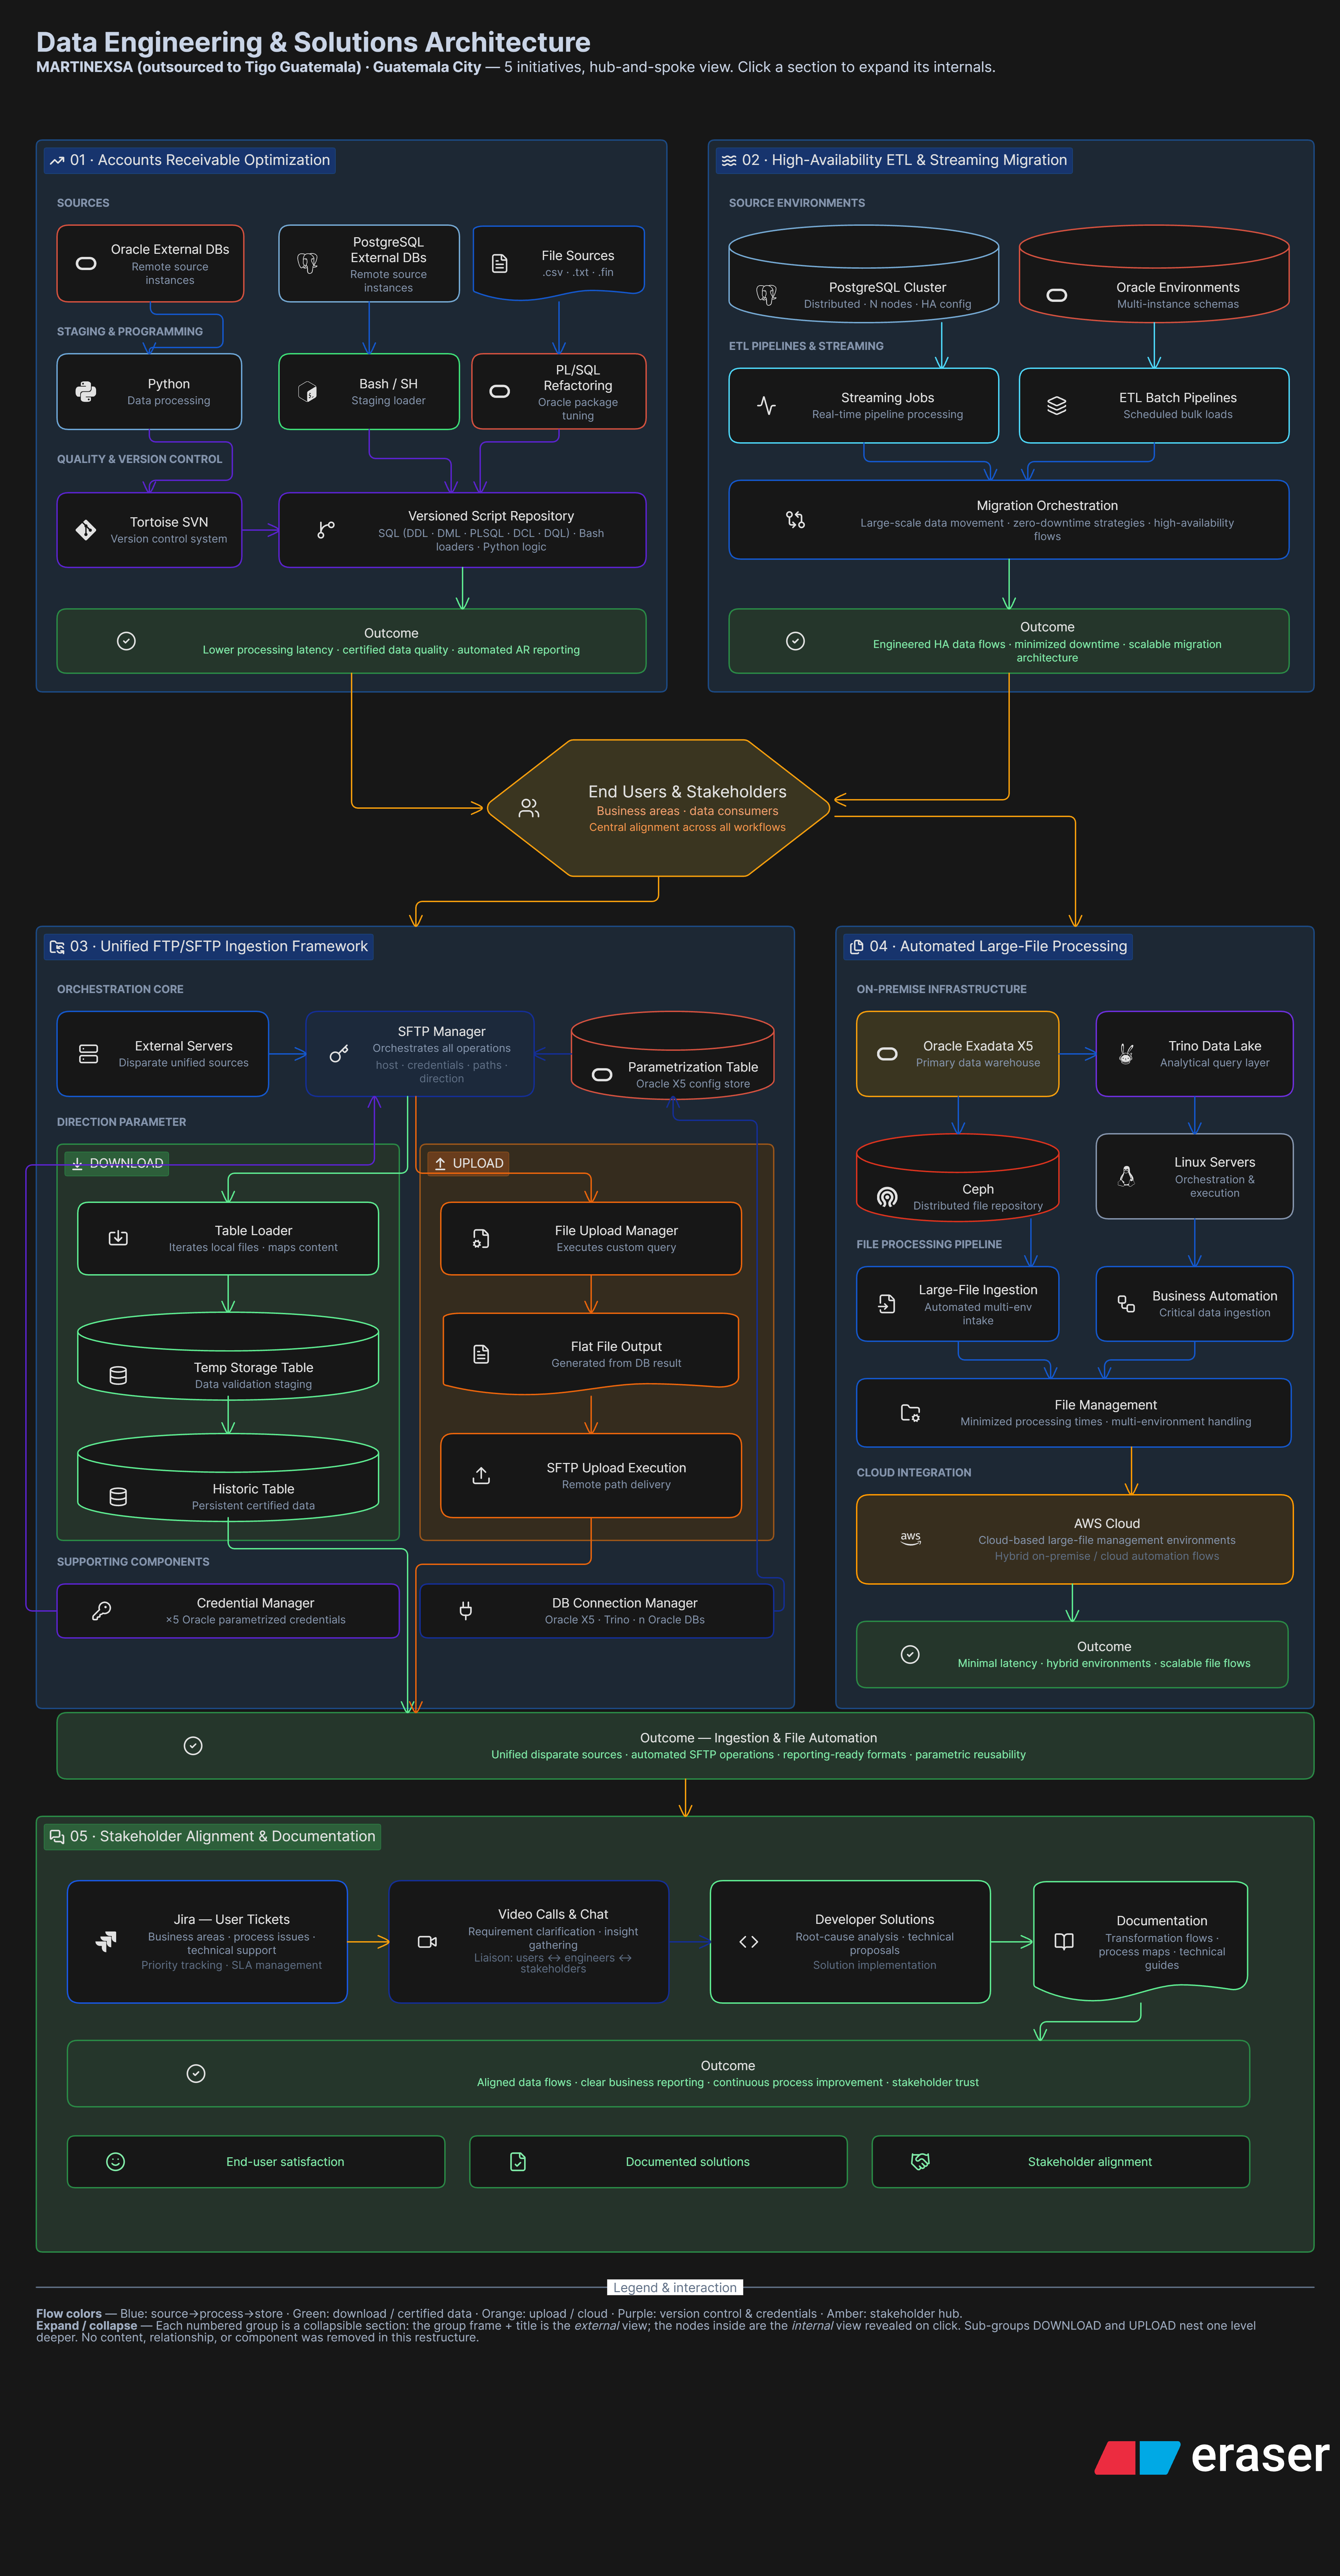Click the AWS logo in the AWS Cloud node
This screenshot has width=1340, height=2576.
point(910,1538)
